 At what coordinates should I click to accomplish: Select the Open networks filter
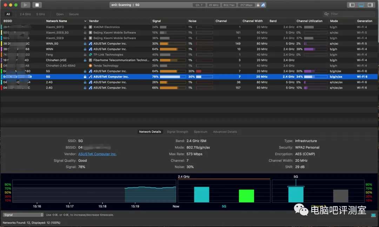tap(60, 14)
